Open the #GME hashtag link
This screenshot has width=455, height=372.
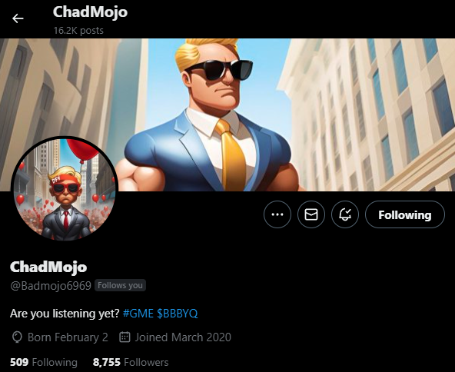tap(138, 314)
